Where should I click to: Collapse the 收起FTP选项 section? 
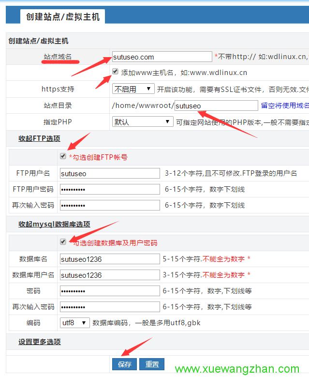click(x=39, y=138)
